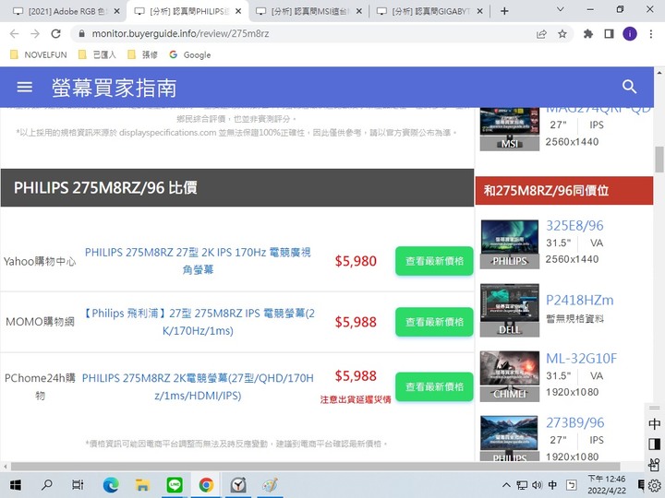Open Chrome three-dot menu
This screenshot has height=498, width=665.
click(651, 34)
